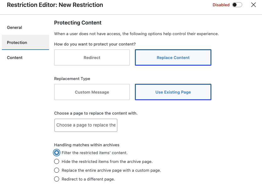
Task: Close the Restriction Editor with the X icon
Action: click(253, 5)
